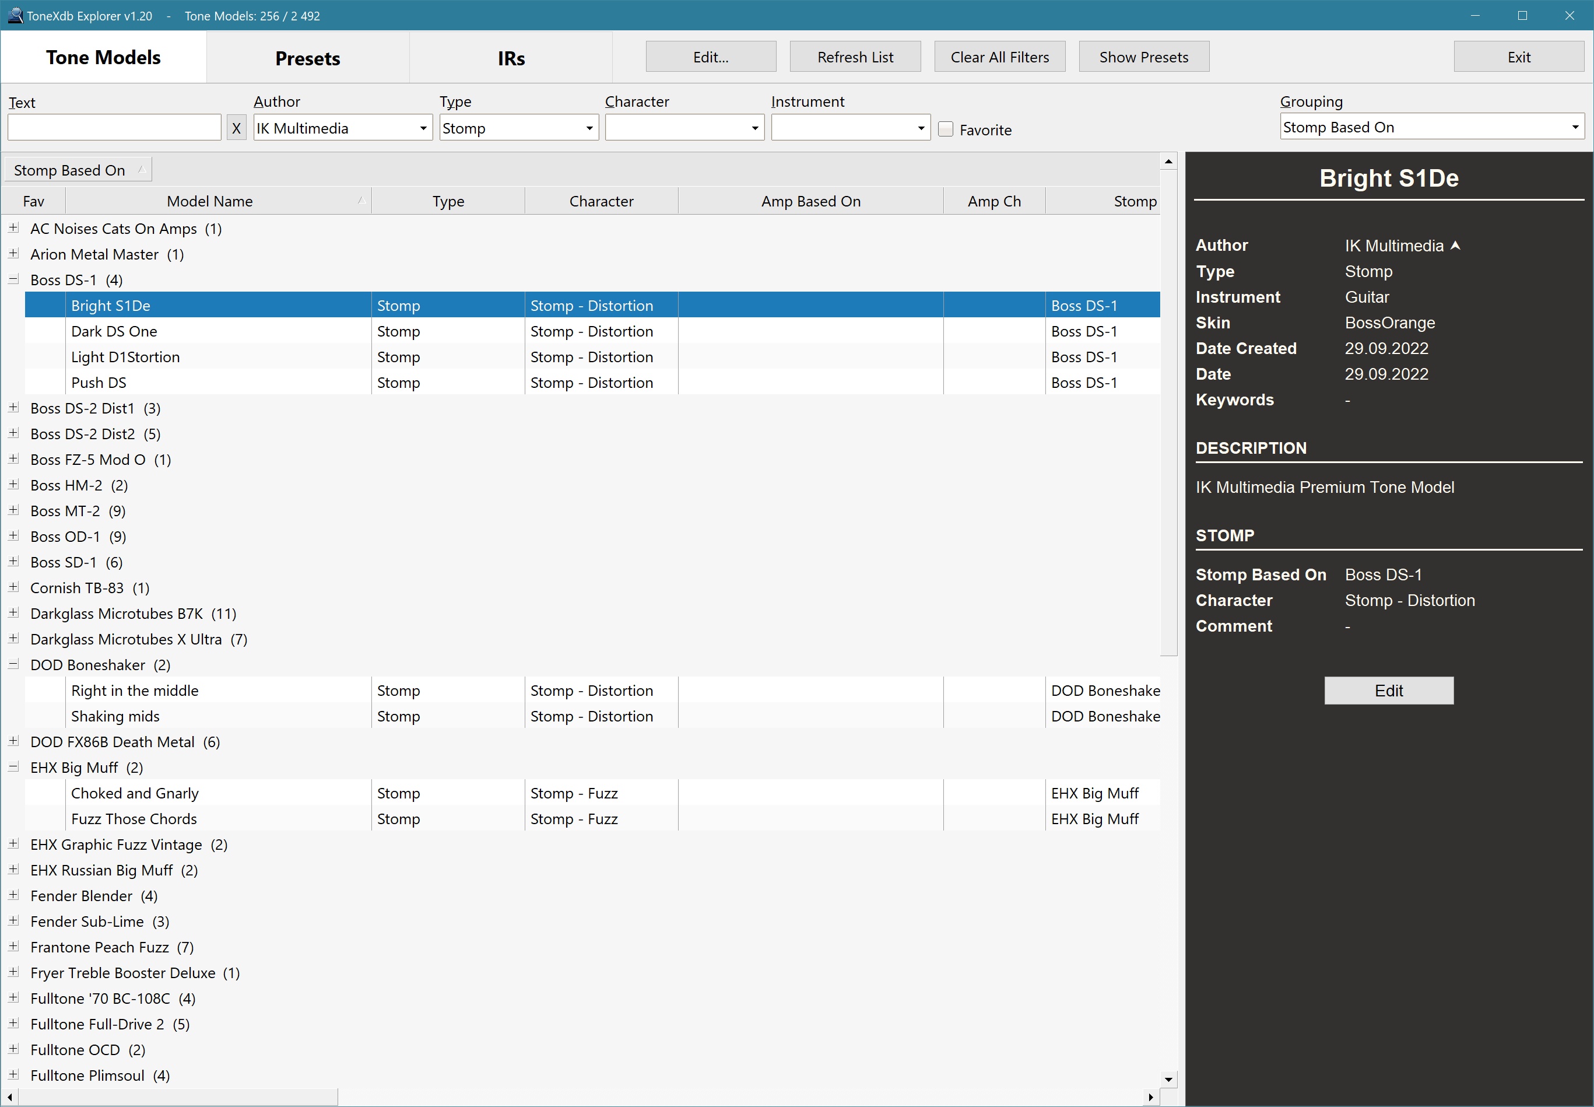Sort by Fav column header

click(x=33, y=201)
